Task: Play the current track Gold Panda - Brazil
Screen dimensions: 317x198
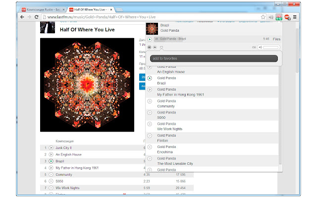Action: (150, 39)
